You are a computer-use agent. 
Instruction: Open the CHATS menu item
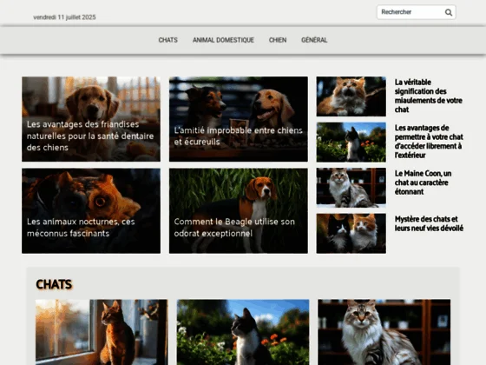168,40
